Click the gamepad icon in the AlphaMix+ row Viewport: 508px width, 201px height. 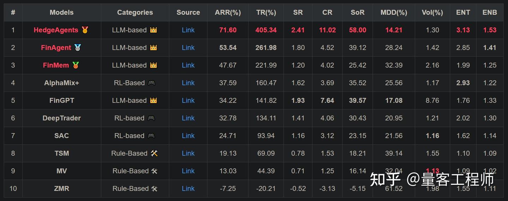151,83
